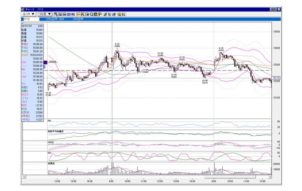Click the 始値 15340 row
This screenshot has width=302, height=191.
32,30
